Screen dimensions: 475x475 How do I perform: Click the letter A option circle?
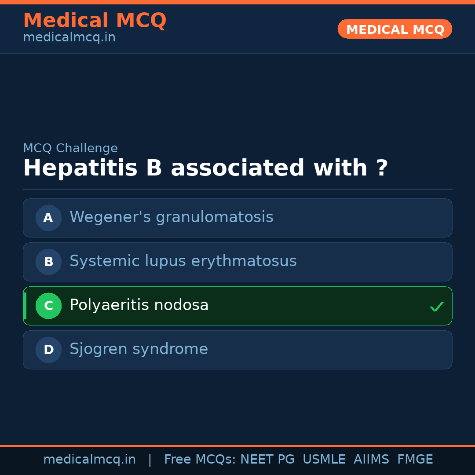(48, 218)
